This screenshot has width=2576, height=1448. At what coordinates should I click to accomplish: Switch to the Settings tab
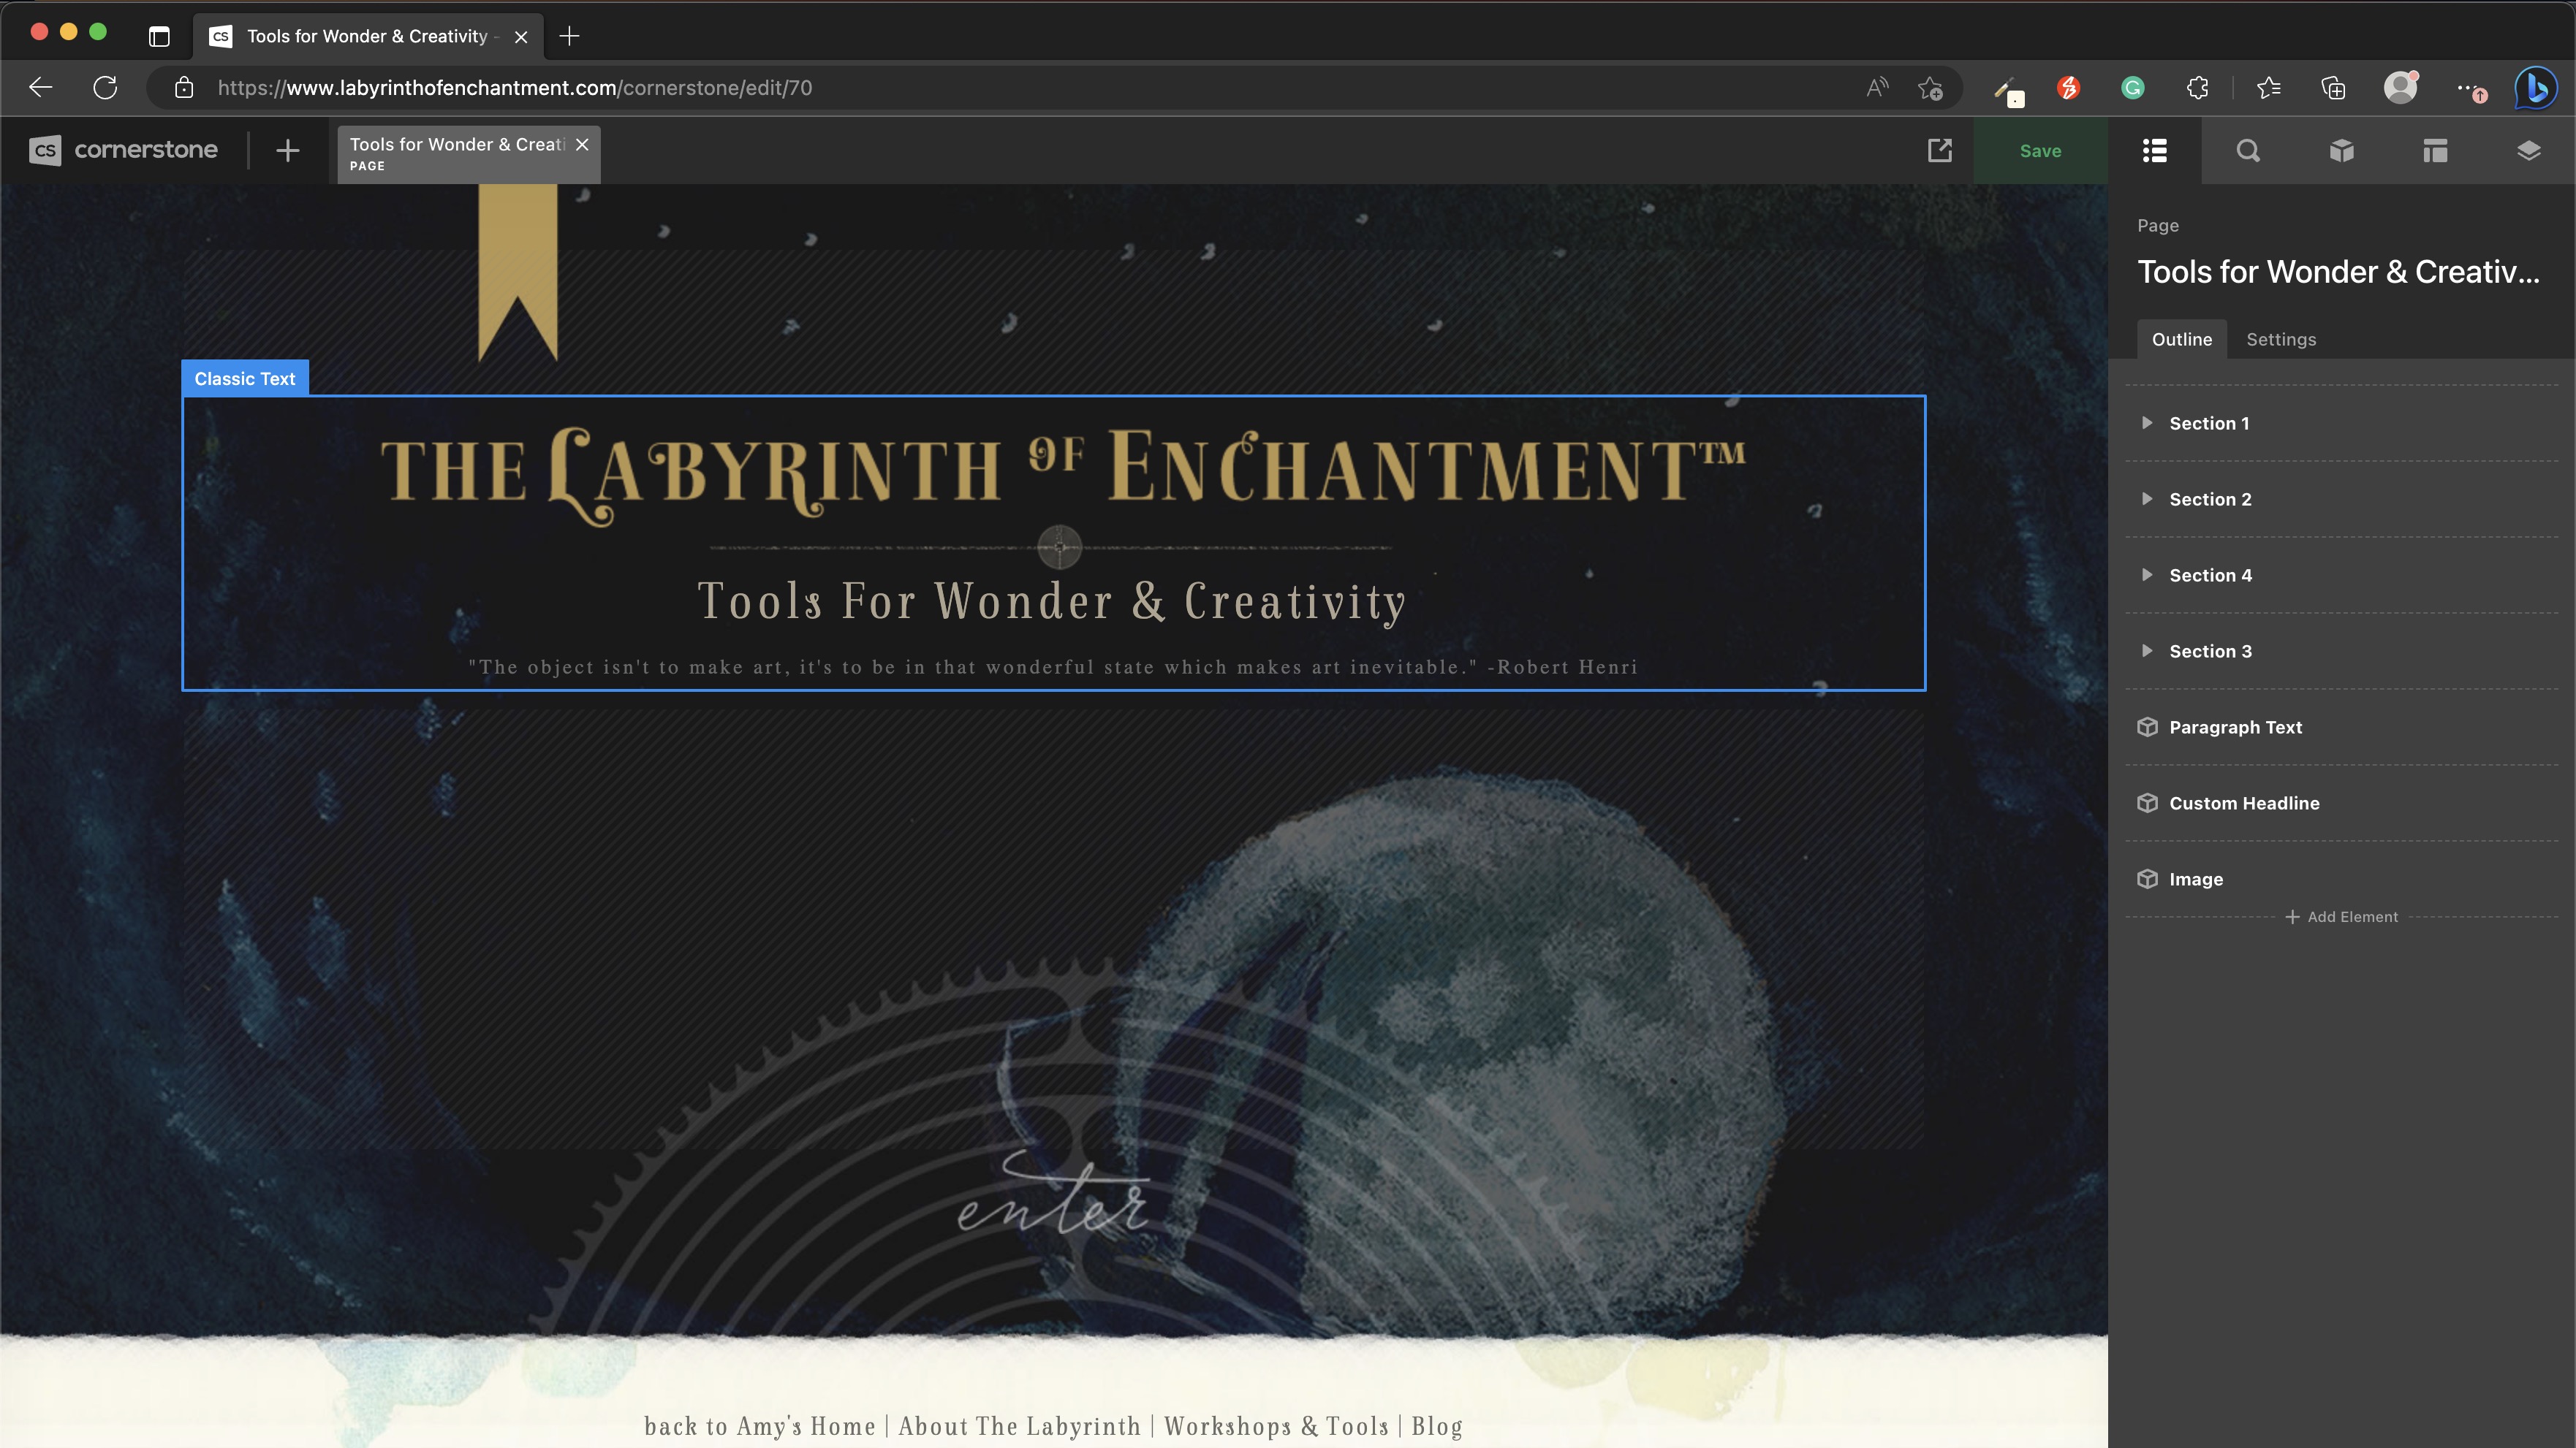pyautogui.click(x=2281, y=339)
